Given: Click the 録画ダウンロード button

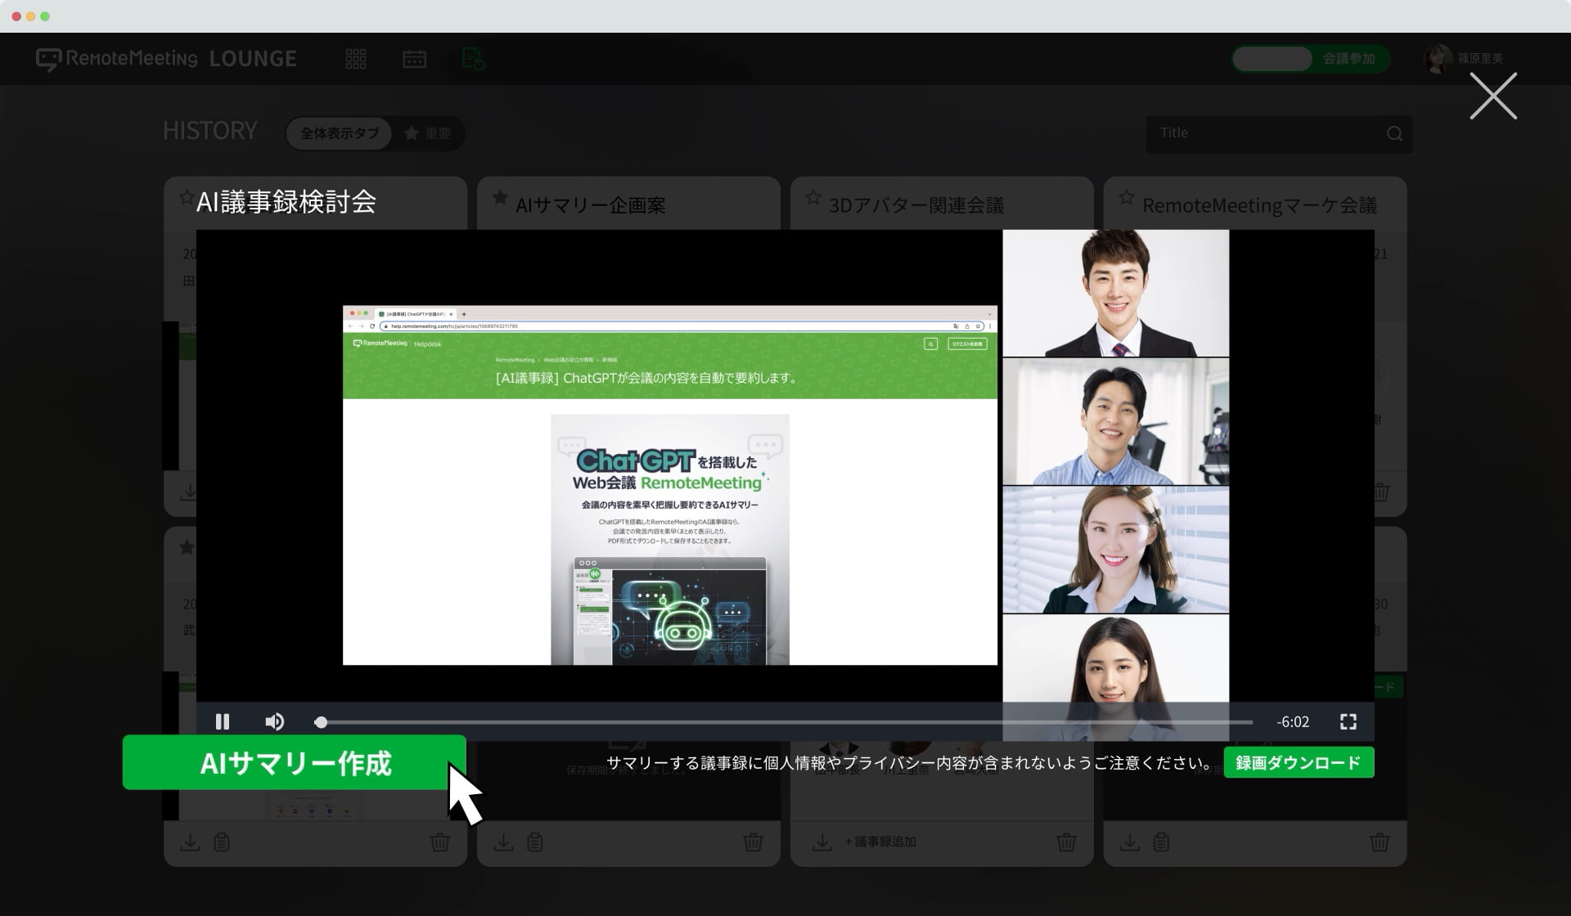Looking at the screenshot, I should [x=1298, y=762].
